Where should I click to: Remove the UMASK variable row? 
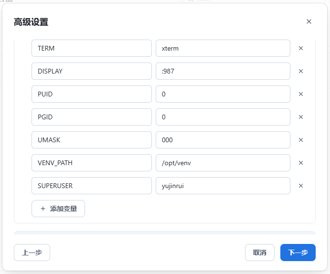coord(301,140)
